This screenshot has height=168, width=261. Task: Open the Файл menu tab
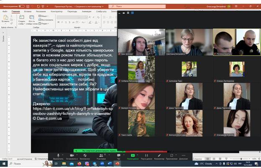pos(5,11)
